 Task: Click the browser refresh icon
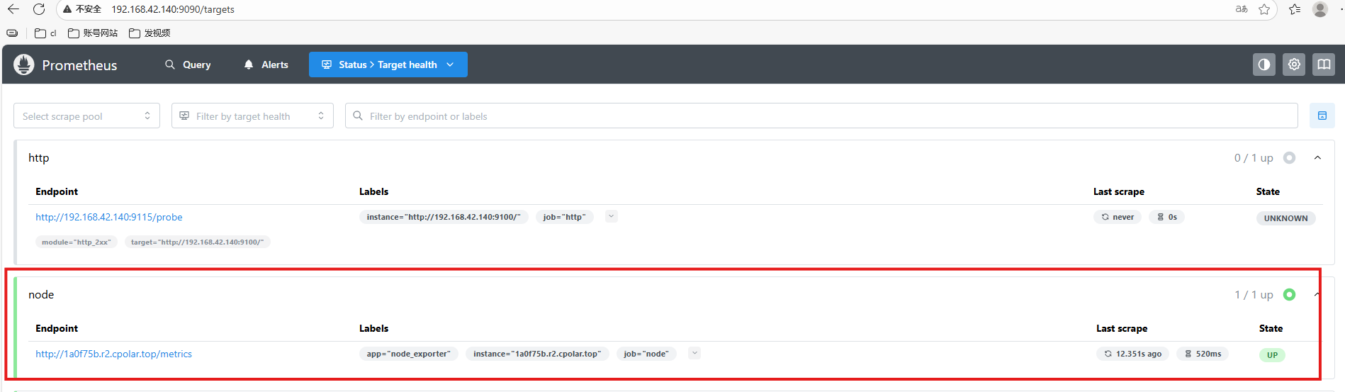[x=39, y=9]
